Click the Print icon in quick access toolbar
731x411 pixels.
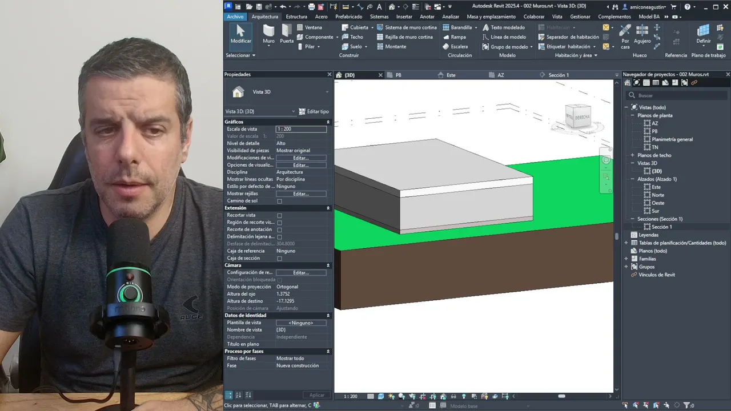click(311, 7)
